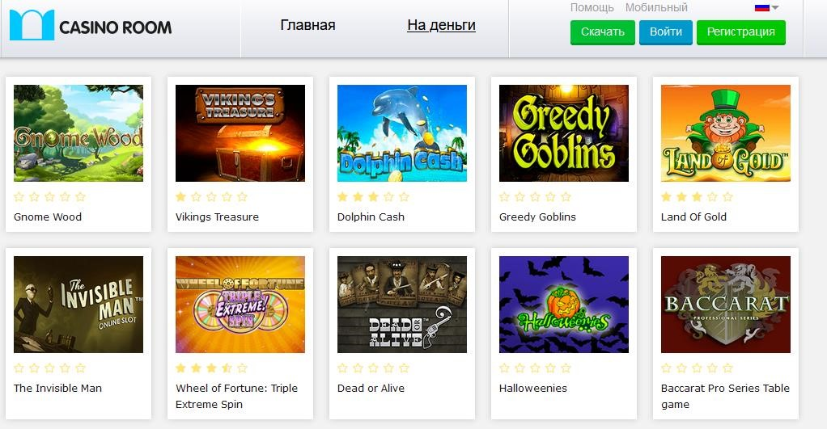Open the Помощь link
Image resolution: width=827 pixels, height=429 pixels.
pyautogui.click(x=592, y=7)
